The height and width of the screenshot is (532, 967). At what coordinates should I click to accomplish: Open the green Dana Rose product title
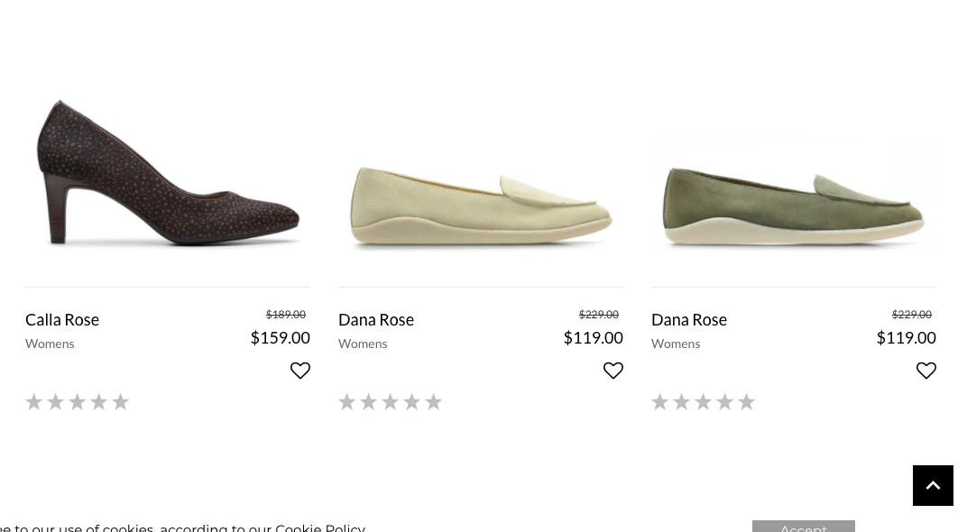pyautogui.click(x=689, y=319)
